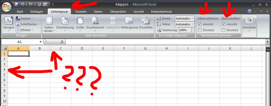Switch to the Daten tab
The image size is (271, 106).
(x=98, y=12)
